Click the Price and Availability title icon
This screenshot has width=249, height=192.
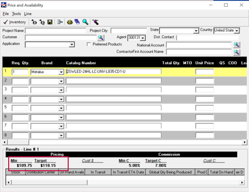[x=4, y=5]
